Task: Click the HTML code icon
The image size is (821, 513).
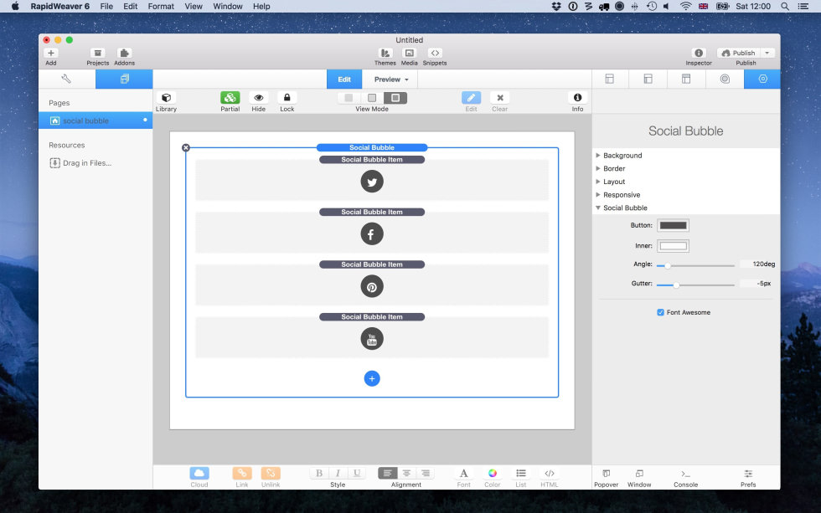Action: tap(550, 474)
